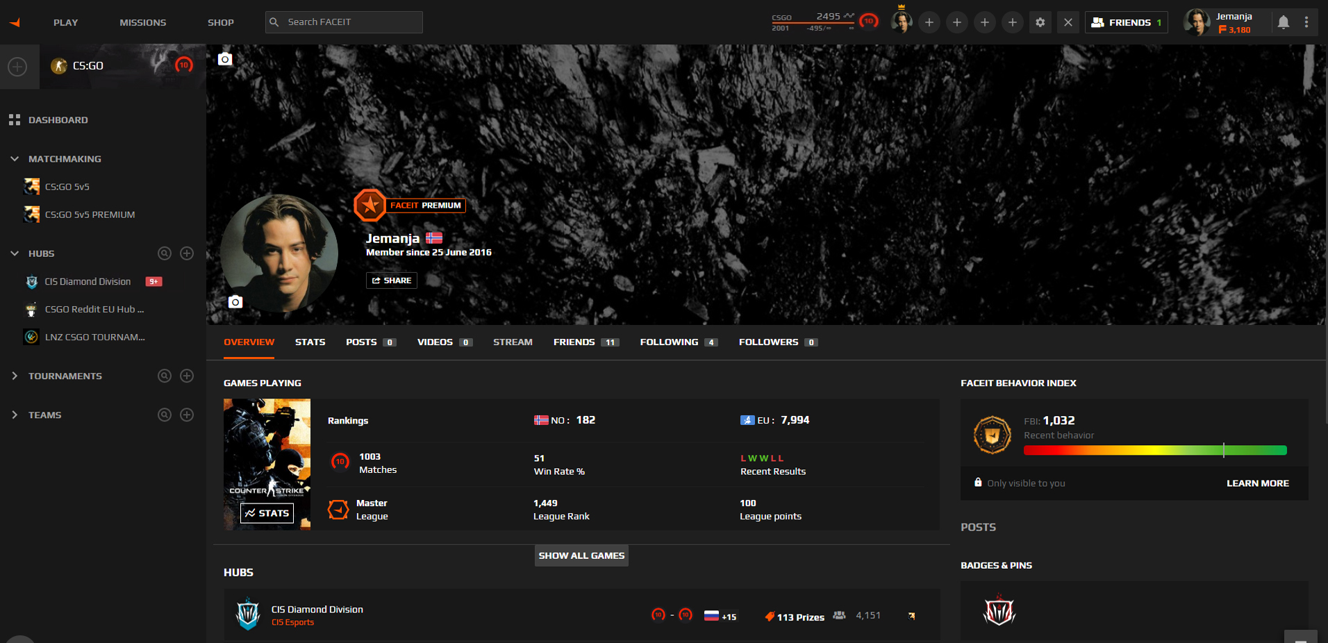Click the search magnifier icon

(274, 22)
